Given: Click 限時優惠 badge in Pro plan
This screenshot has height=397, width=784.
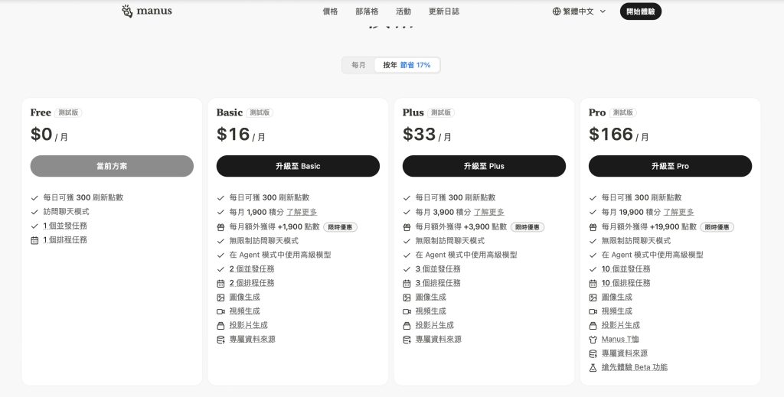Looking at the screenshot, I should coord(717,226).
